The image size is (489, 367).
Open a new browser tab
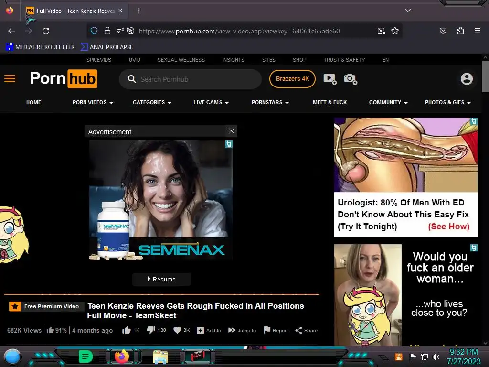(x=138, y=11)
